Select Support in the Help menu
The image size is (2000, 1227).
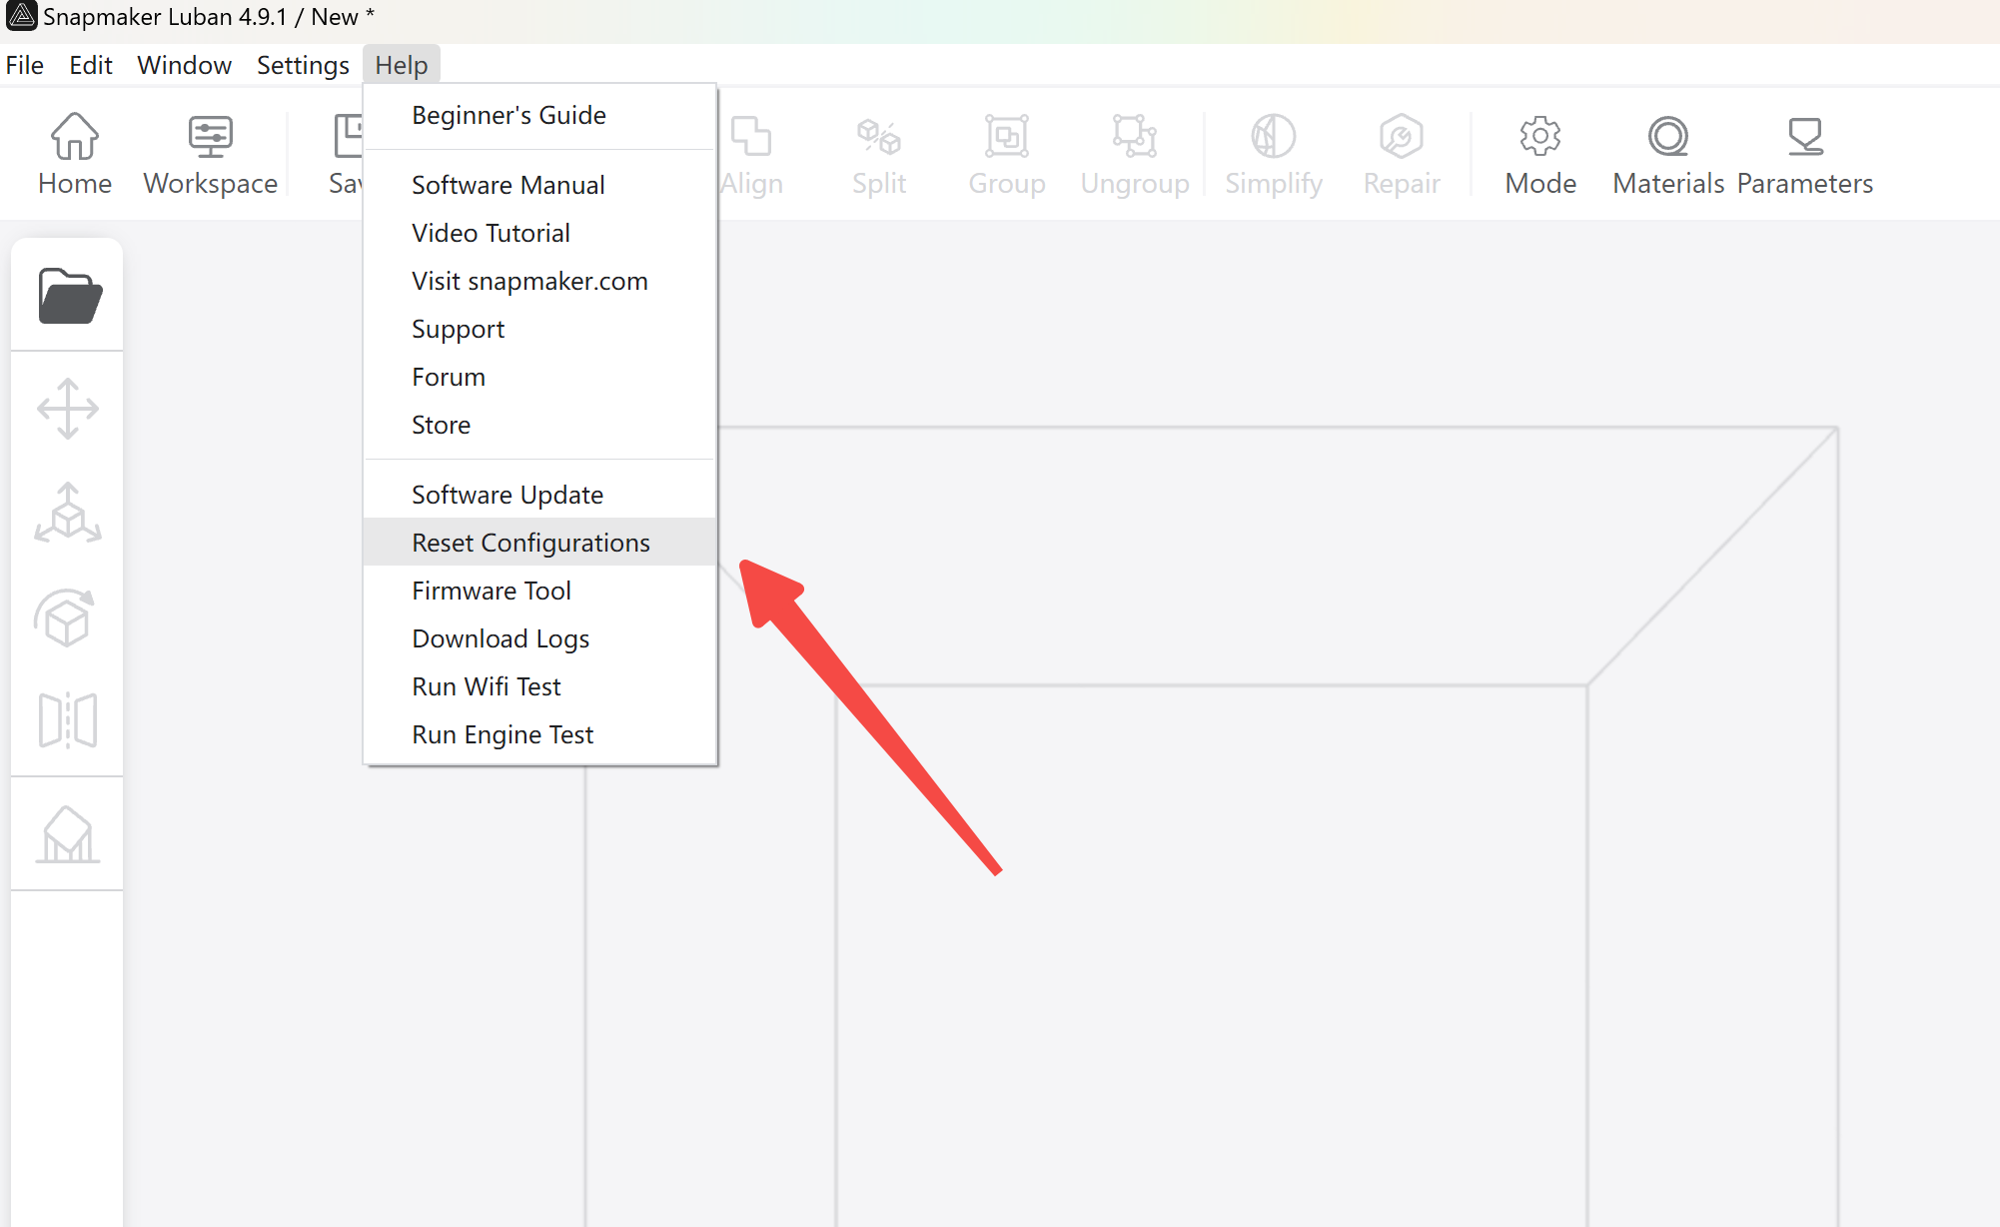[x=540, y=329]
